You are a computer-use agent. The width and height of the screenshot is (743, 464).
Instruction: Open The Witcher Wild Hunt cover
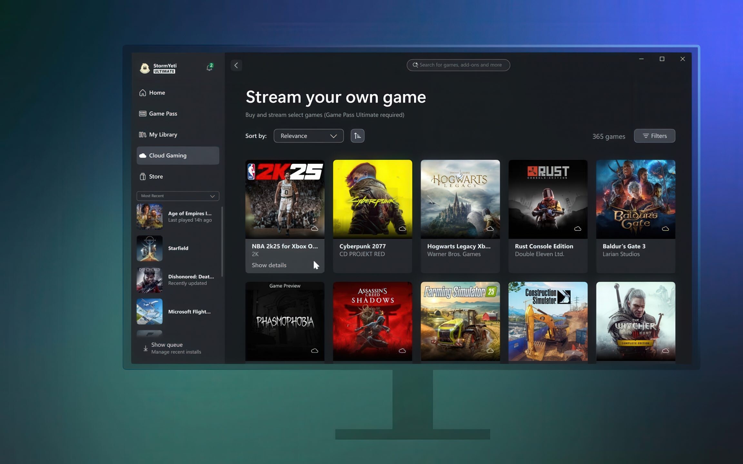[636, 322]
